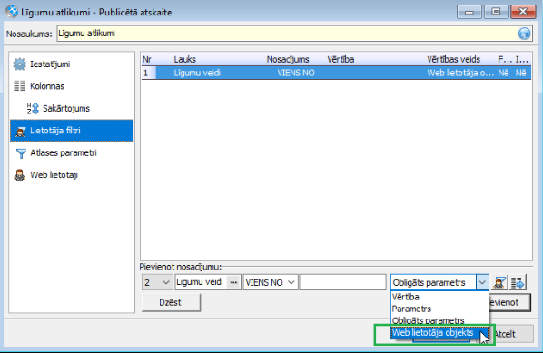The width and height of the screenshot is (543, 353).
Task: Select the Līgumu veidi table row
Action: click(336, 73)
